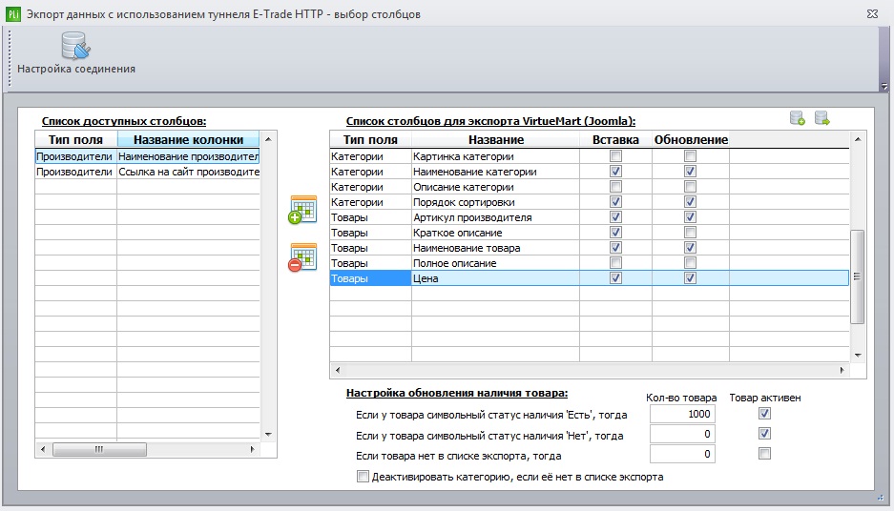Click the add column to export icon

tap(302, 210)
